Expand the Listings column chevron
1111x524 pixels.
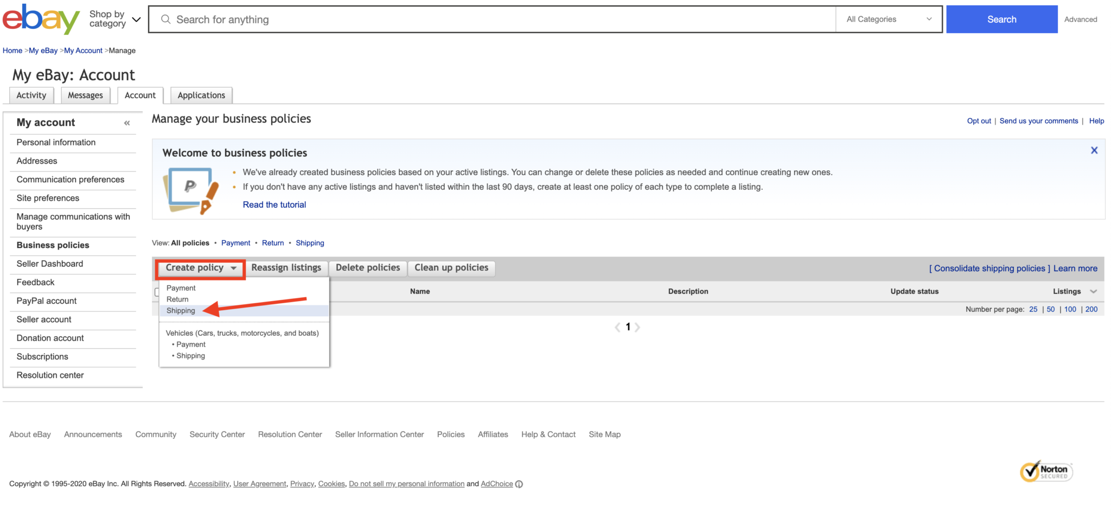[x=1093, y=292]
